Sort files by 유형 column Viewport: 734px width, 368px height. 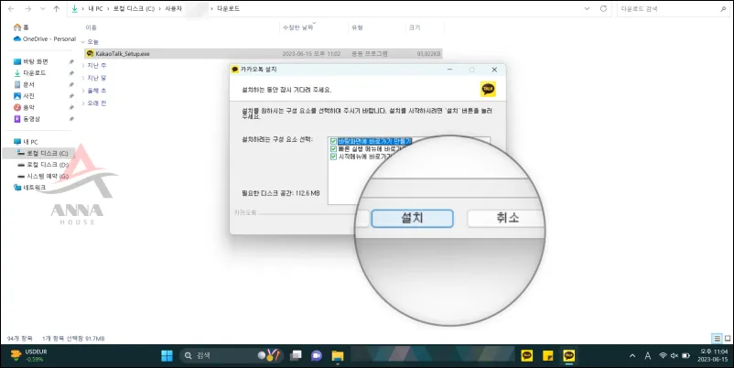[357, 27]
